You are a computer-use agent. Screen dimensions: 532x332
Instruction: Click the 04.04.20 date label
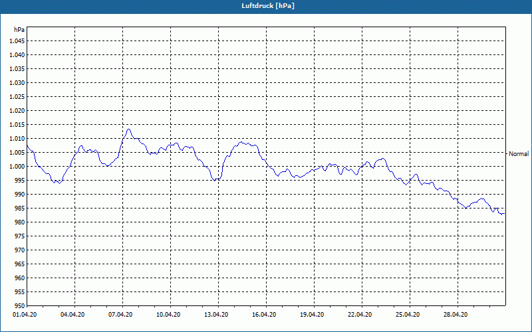click(72, 315)
